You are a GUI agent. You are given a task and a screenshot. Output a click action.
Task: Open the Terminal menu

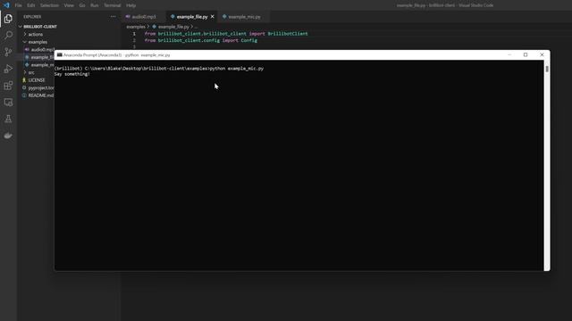tap(113, 5)
